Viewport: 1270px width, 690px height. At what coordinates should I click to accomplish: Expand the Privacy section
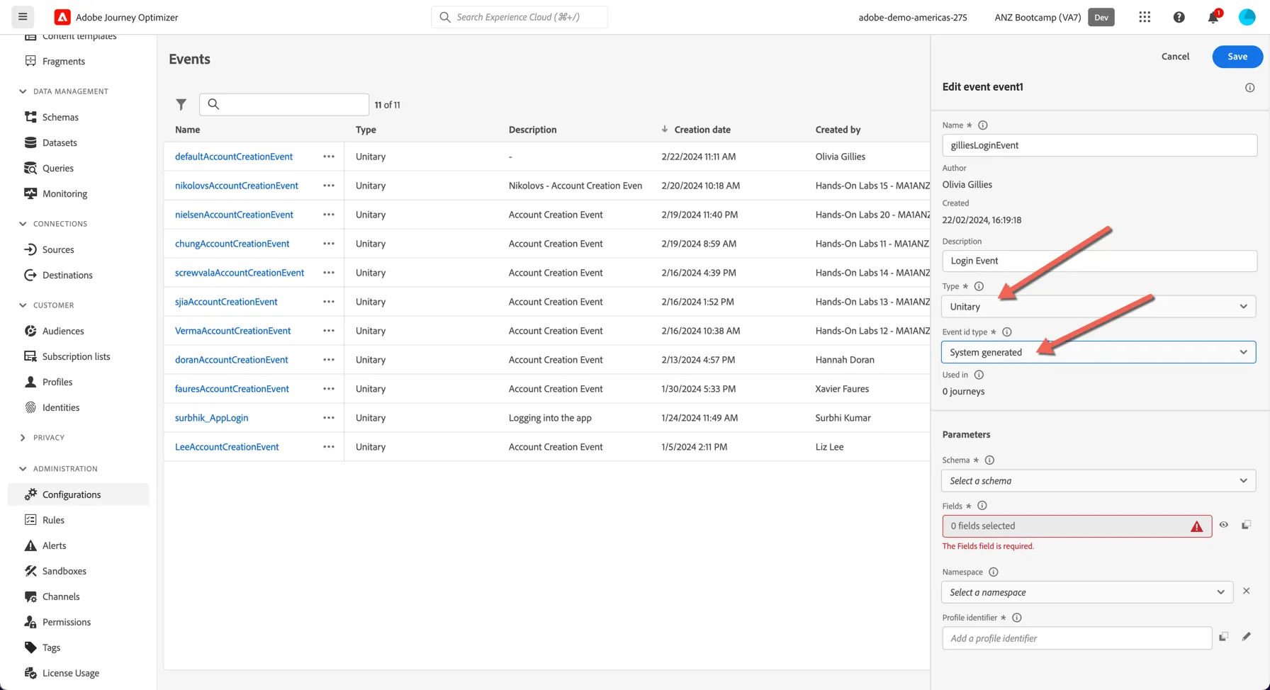23,438
